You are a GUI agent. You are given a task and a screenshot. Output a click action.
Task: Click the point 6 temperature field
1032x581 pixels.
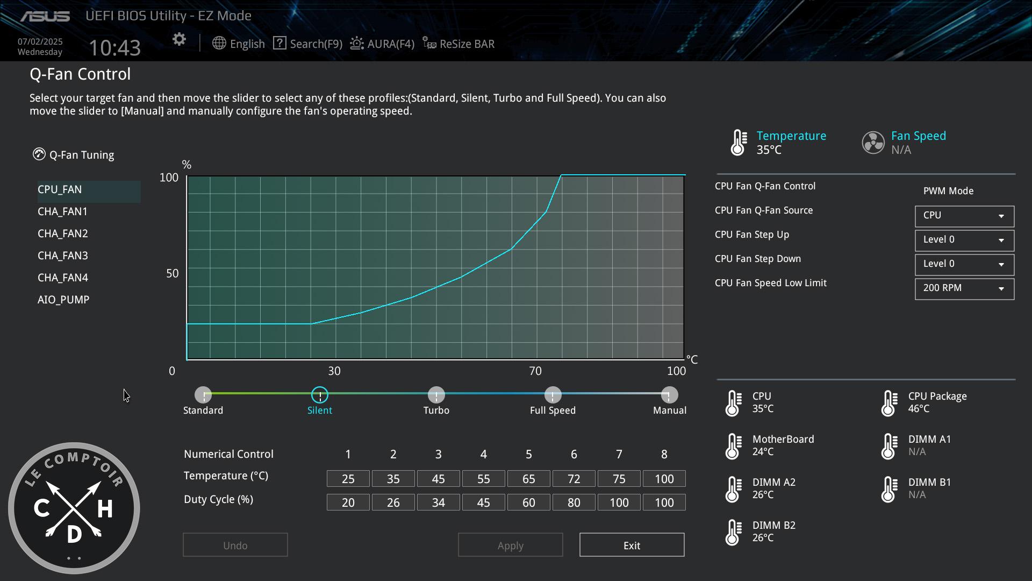[x=574, y=479]
